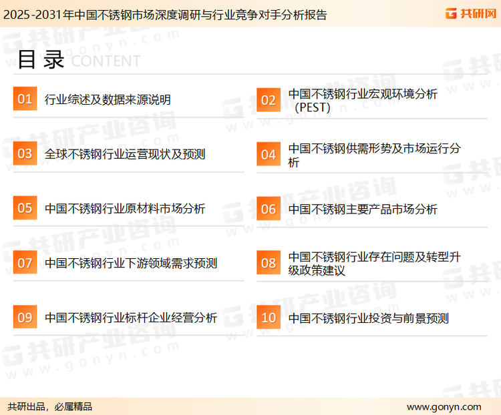The image size is (501, 415).
Task: Click the www.gonyn.com footer link
Action: pyautogui.click(x=444, y=407)
